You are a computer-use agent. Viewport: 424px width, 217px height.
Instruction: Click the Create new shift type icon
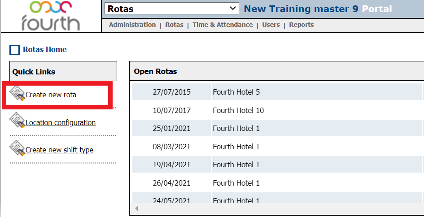click(17, 148)
